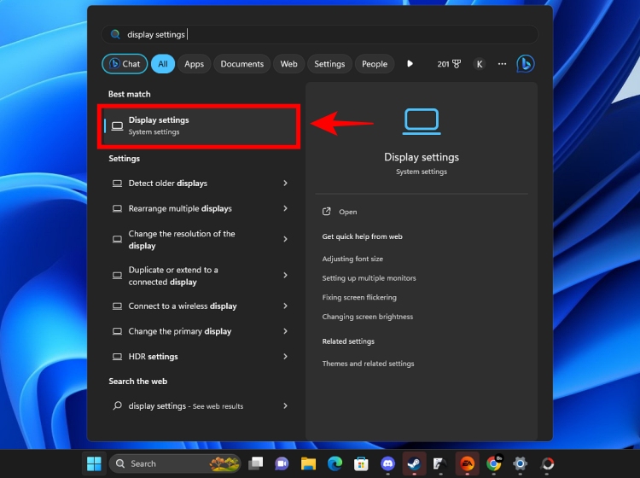640x478 pixels.
Task: Expand Connect to a wireless display
Action: (285, 306)
